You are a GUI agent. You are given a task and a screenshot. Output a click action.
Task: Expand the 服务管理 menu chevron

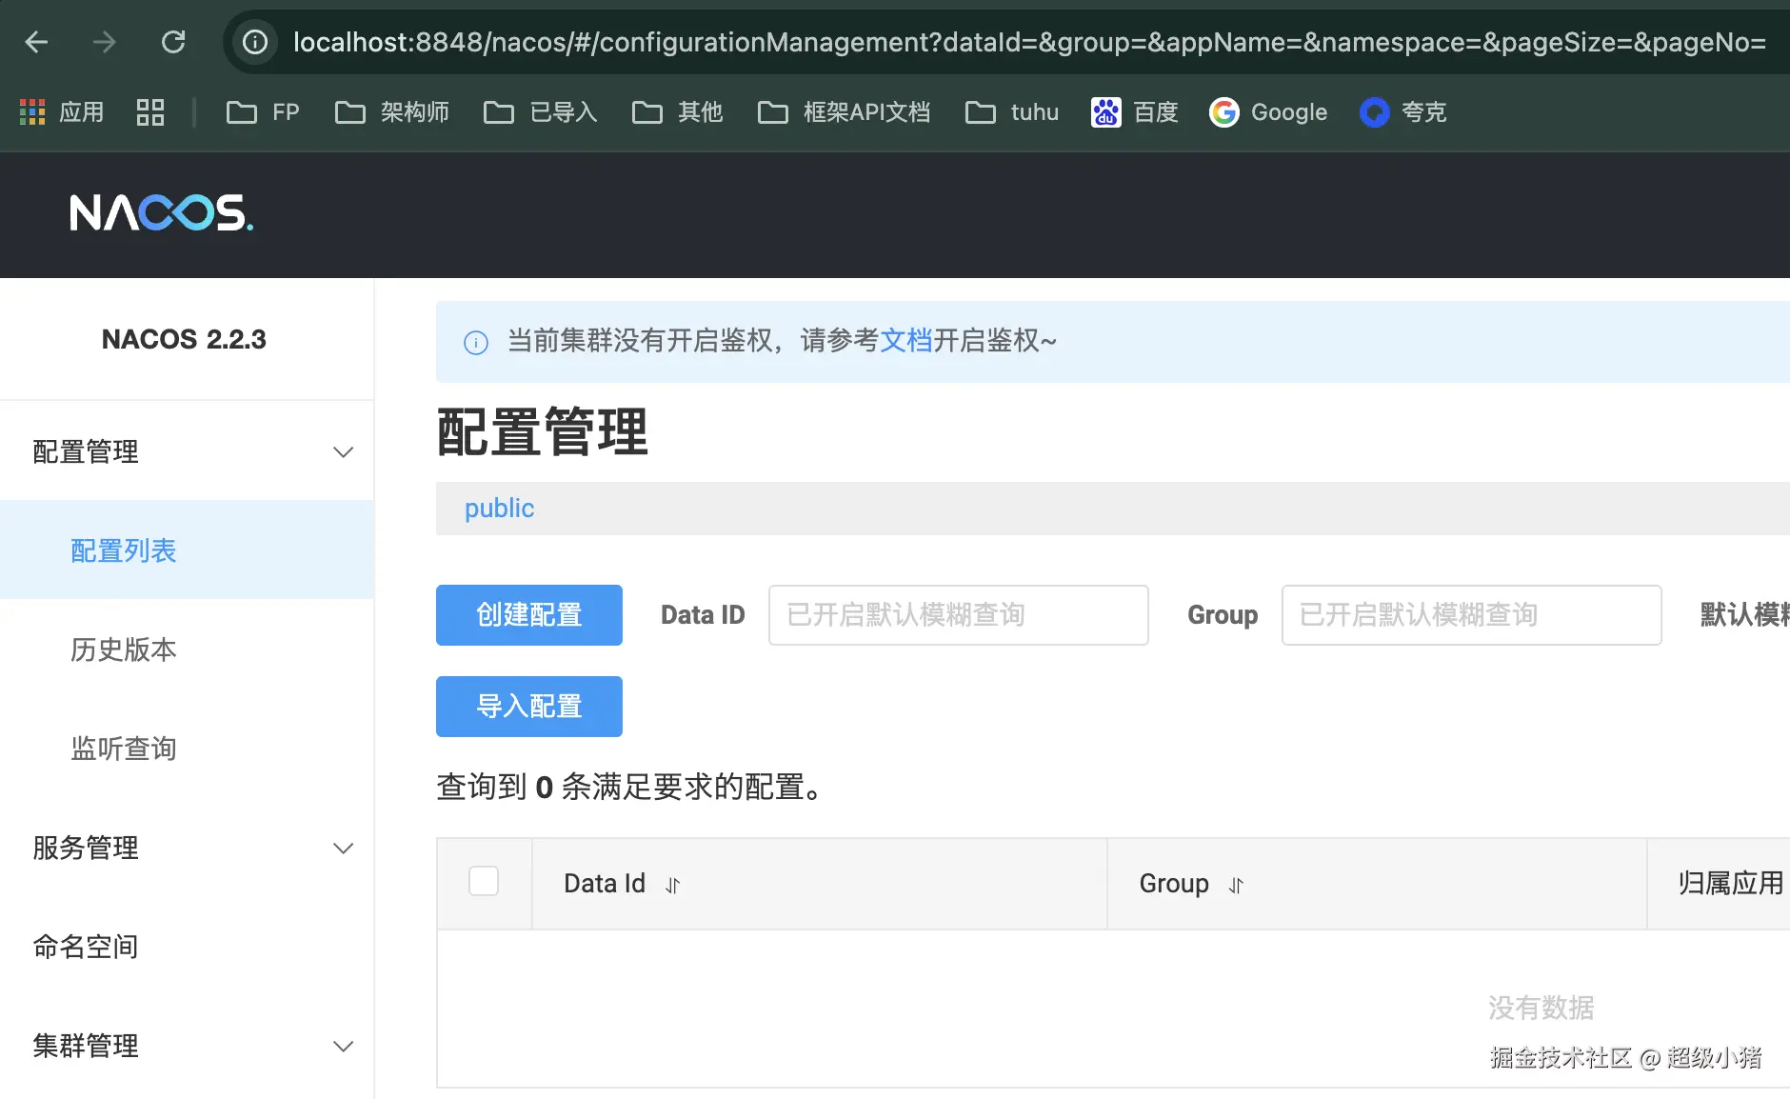click(x=344, y=849)
